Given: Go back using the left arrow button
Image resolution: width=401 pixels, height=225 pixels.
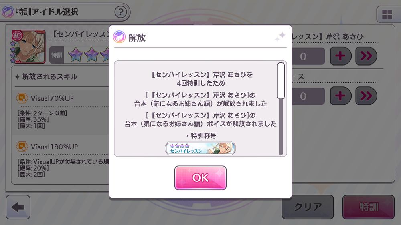Looking at the screenshot, I should (18, 207).
